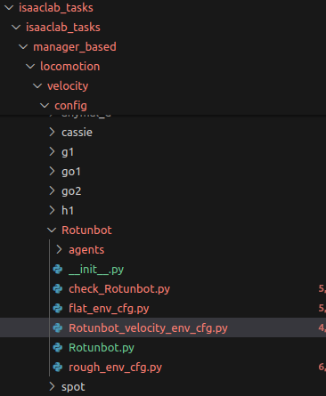Collapse the Rotunbot folder chevron
This screenshot has width=326, height=396.
point(52,230)
